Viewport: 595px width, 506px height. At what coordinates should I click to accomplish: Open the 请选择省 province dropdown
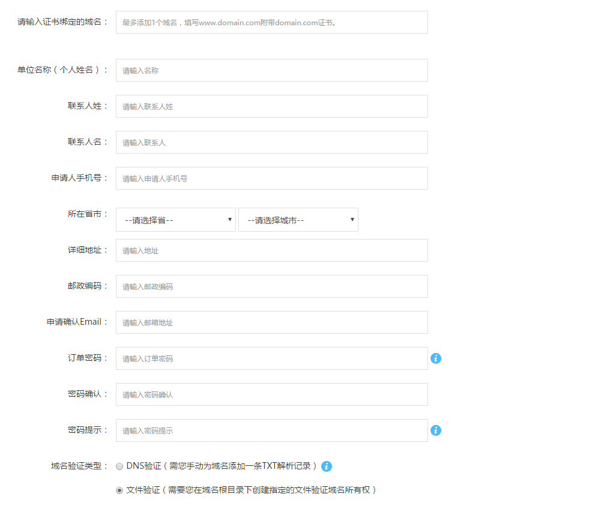tap(176, 220)
